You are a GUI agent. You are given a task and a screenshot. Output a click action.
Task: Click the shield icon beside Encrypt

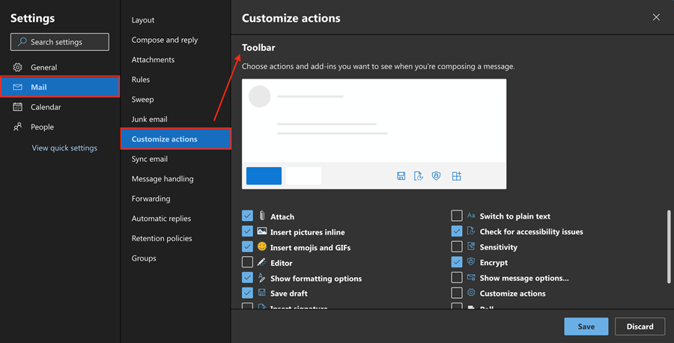[471, 262]
